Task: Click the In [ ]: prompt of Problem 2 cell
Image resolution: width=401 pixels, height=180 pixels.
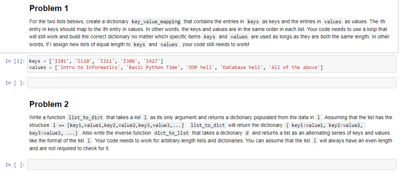Action: click(x=15, y=165)
